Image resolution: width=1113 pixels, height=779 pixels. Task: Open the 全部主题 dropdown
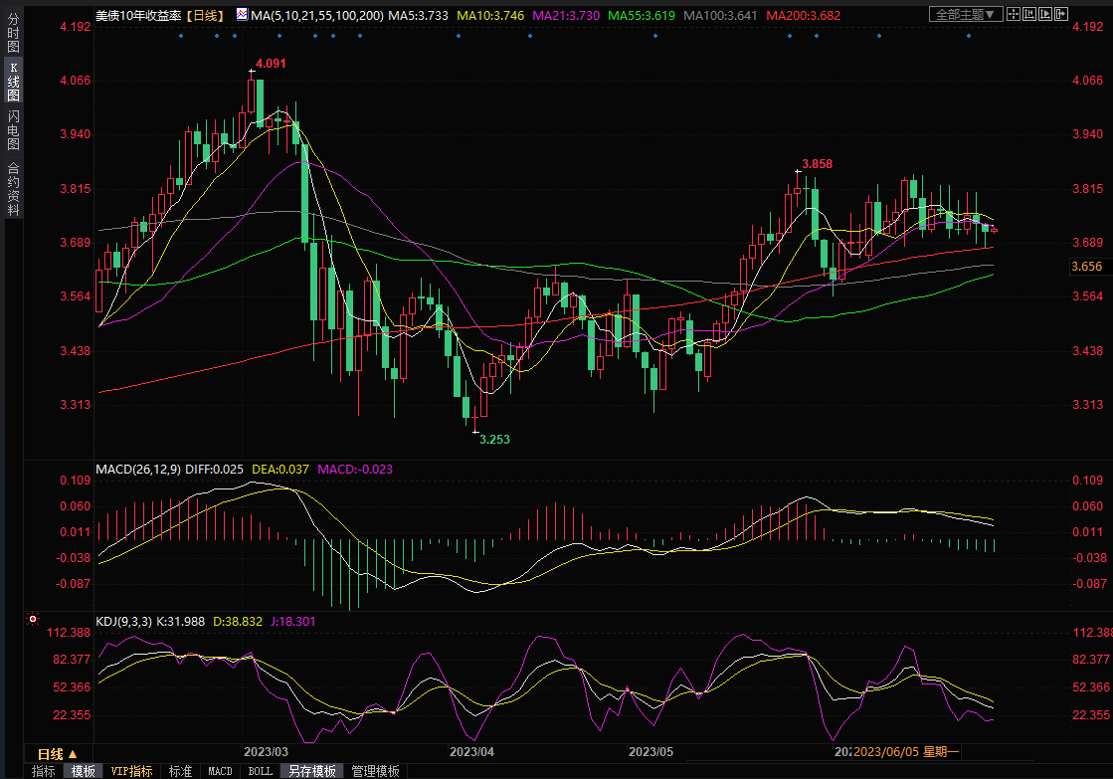[965, 14]
